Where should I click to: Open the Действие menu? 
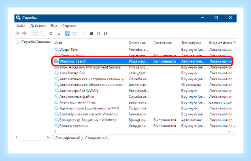point(38,26)
